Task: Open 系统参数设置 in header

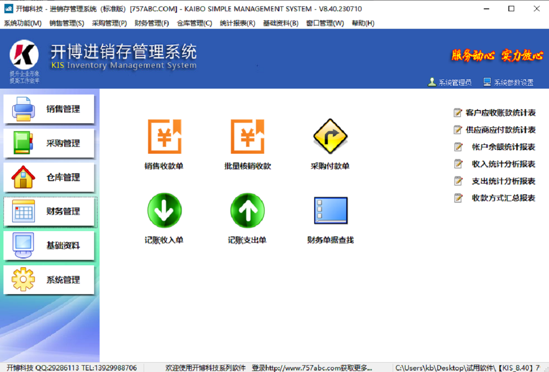Action: [508, 82]
